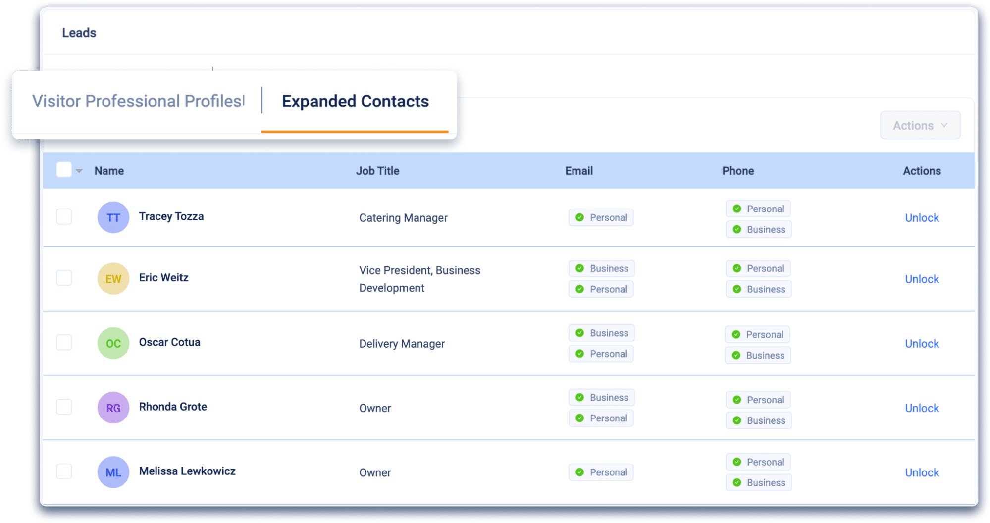Click Melissa Lewkowicz's Personal phone badge
This screenshot has width=990, height=523.
pos(758,462)
